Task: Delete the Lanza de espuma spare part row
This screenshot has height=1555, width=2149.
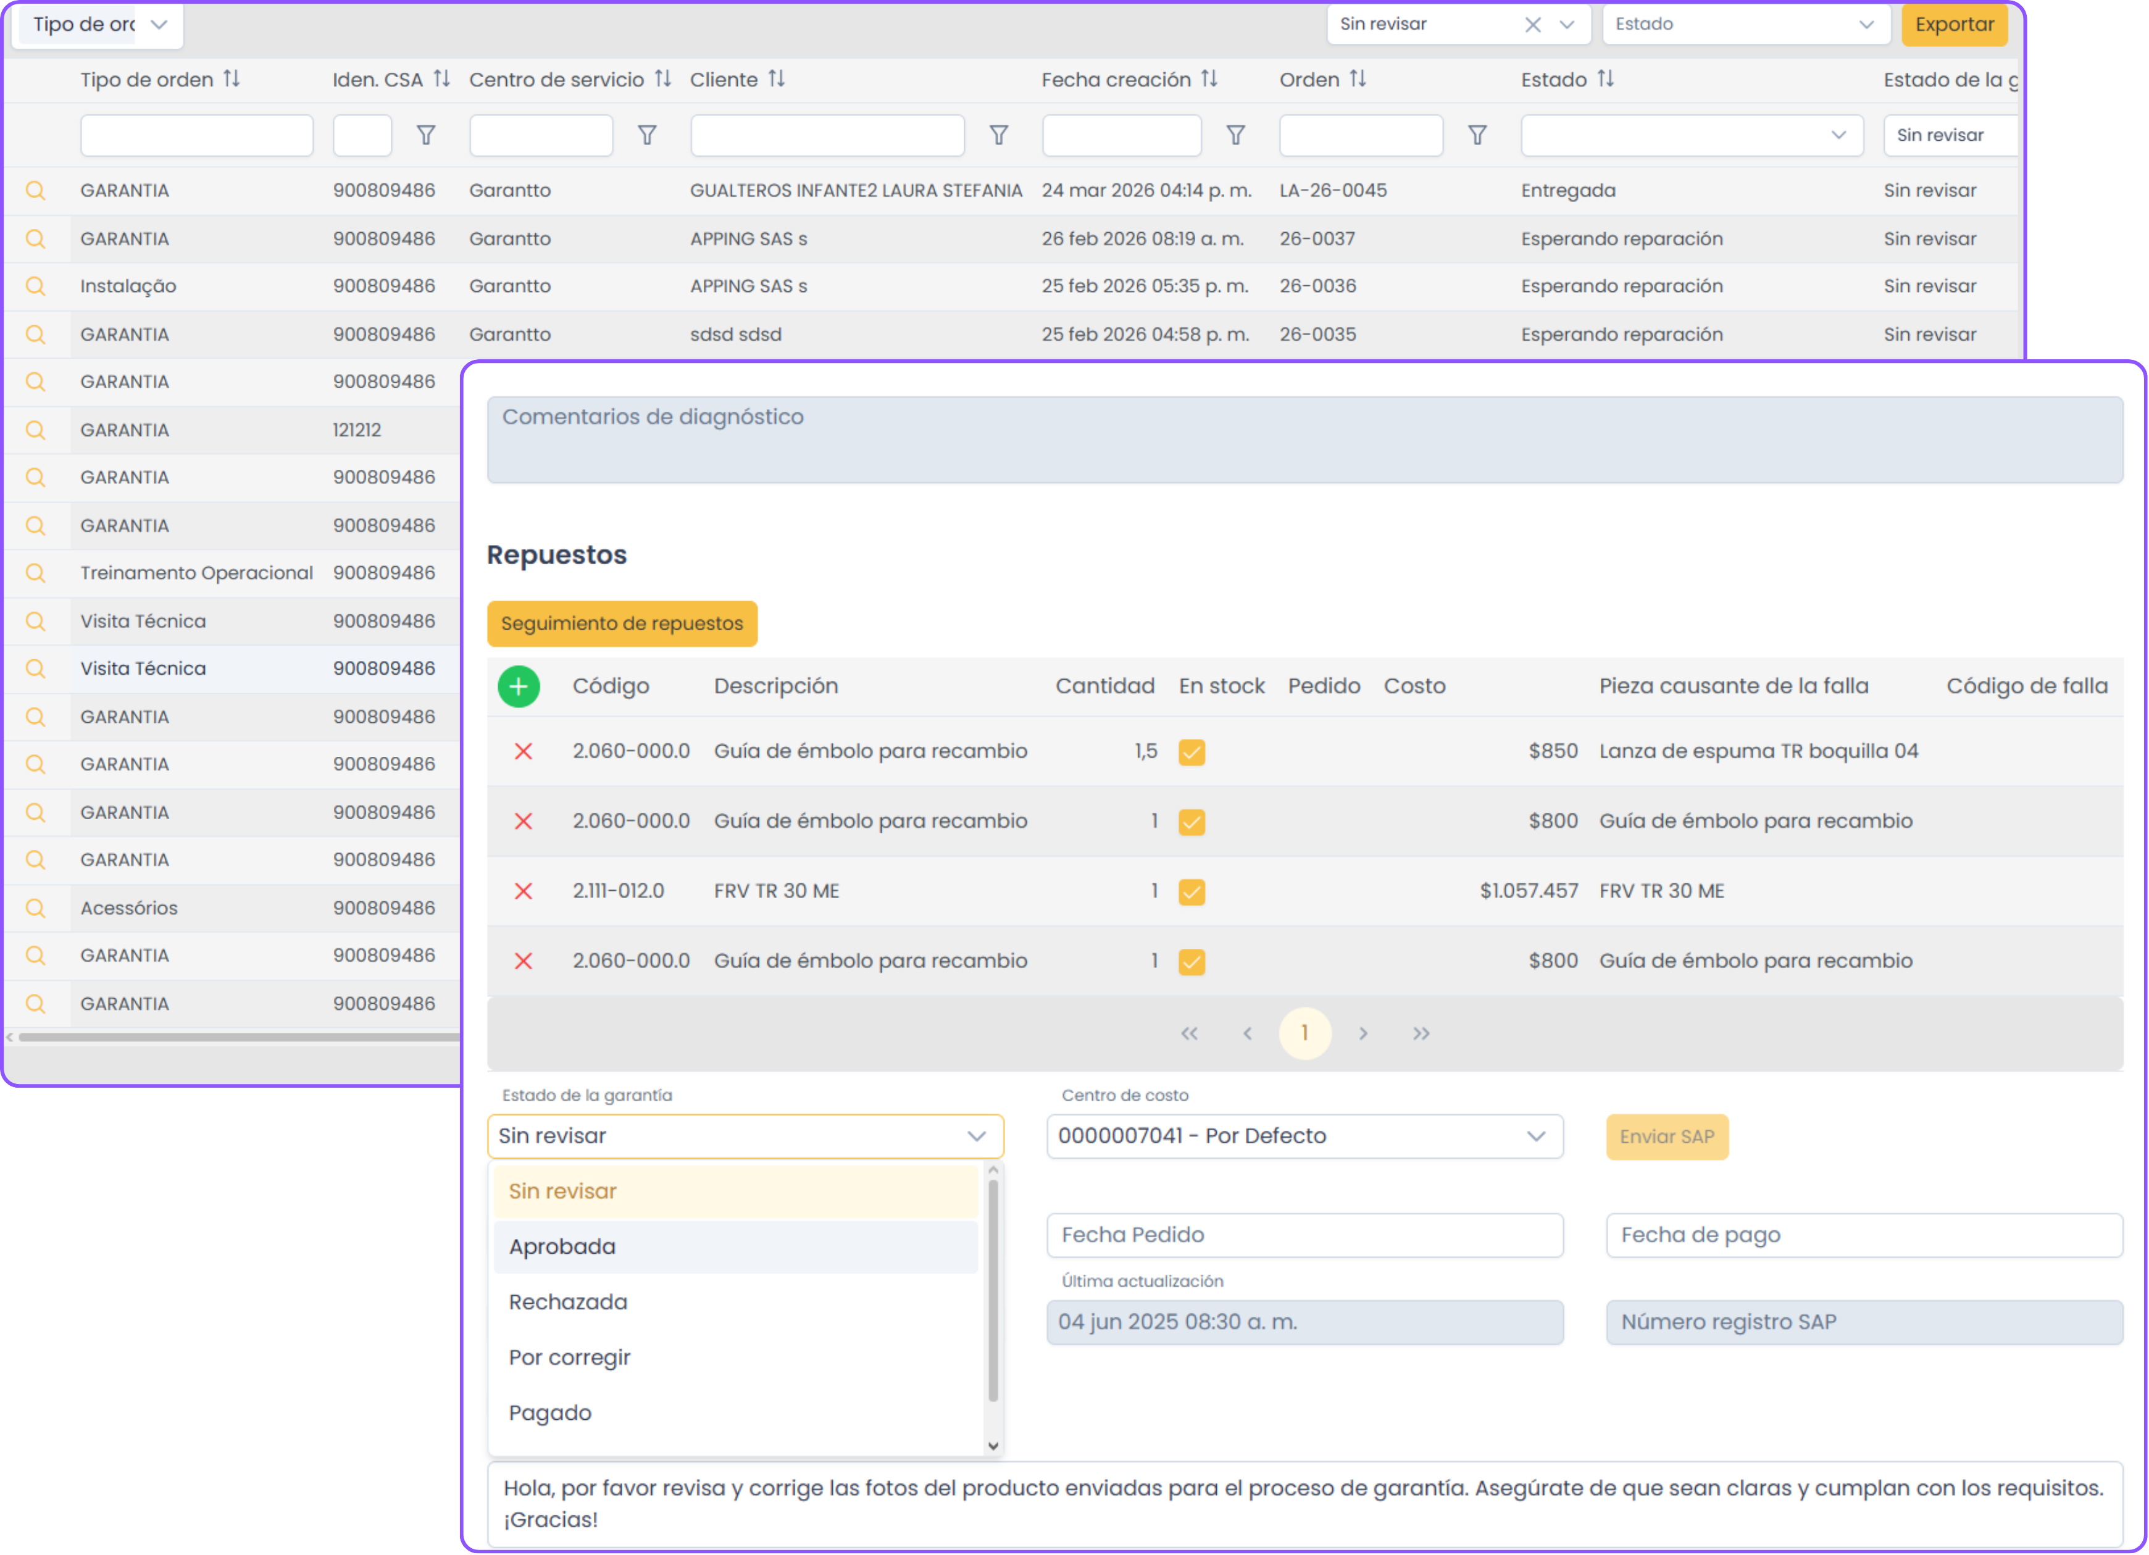Action: (523, 751)
